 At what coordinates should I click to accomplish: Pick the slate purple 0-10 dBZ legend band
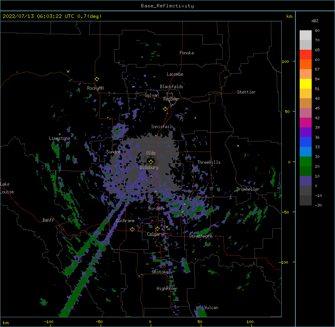(305, 181)
